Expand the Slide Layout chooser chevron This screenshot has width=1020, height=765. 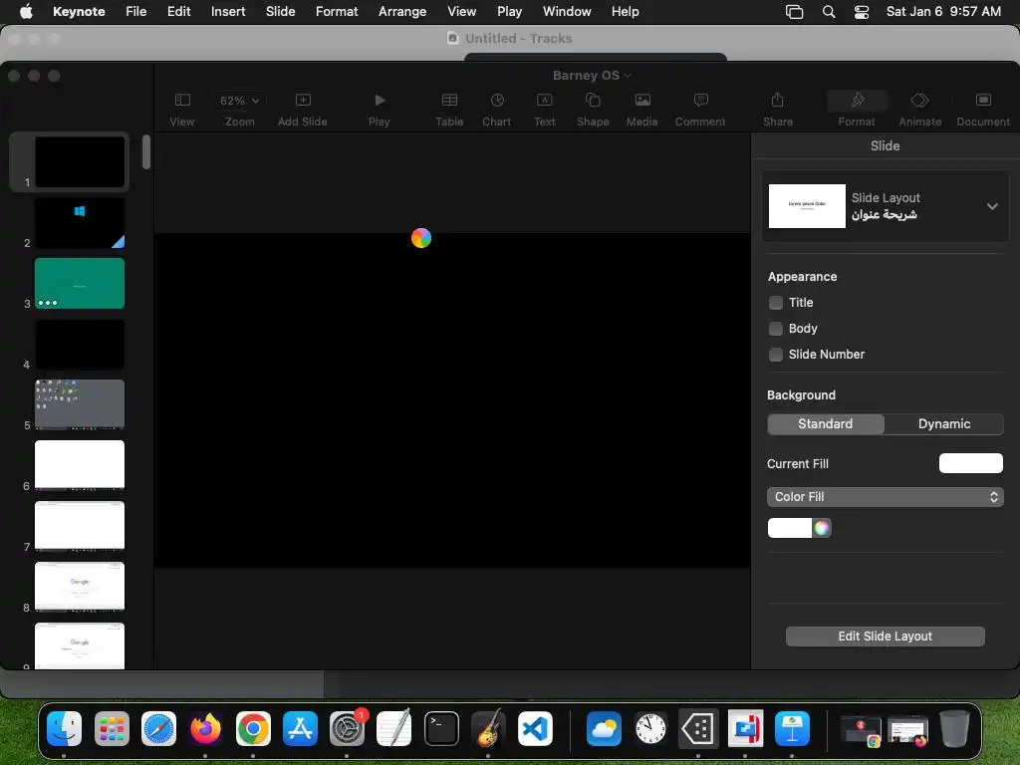click(992, 206)
